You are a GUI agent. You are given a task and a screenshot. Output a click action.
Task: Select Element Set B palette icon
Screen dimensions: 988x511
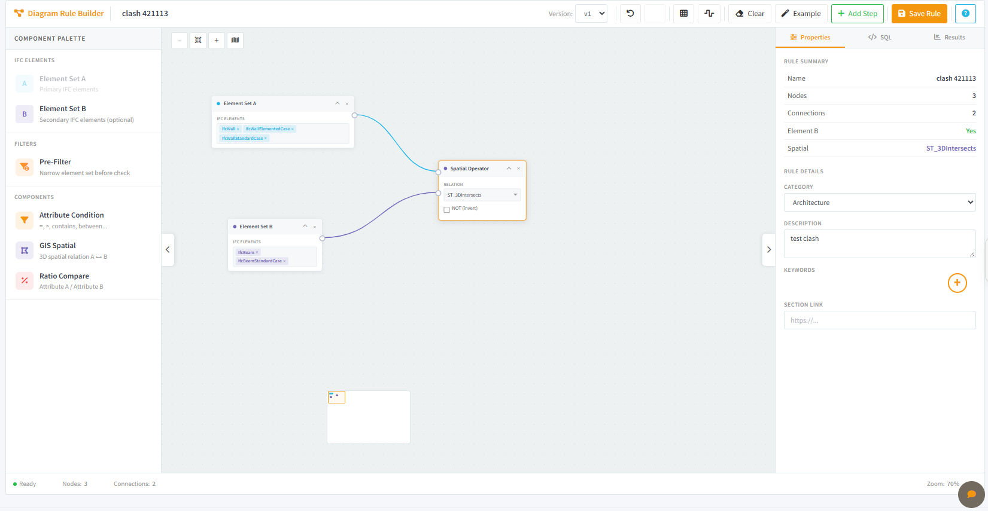[25, 114]
